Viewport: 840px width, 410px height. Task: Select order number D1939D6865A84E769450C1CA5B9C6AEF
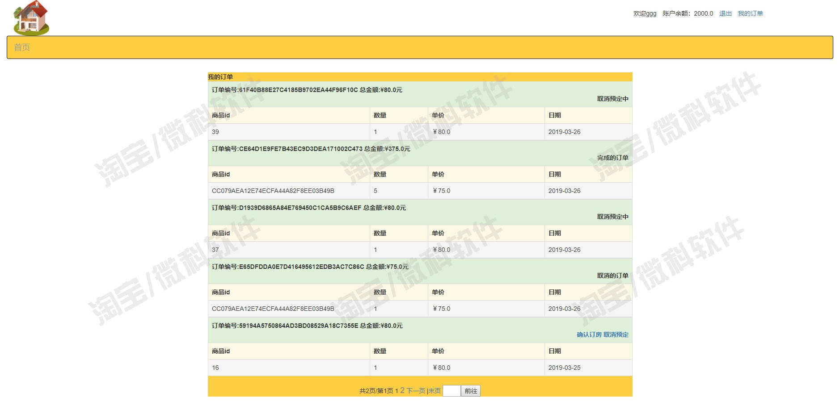click(x=300, y=208)
